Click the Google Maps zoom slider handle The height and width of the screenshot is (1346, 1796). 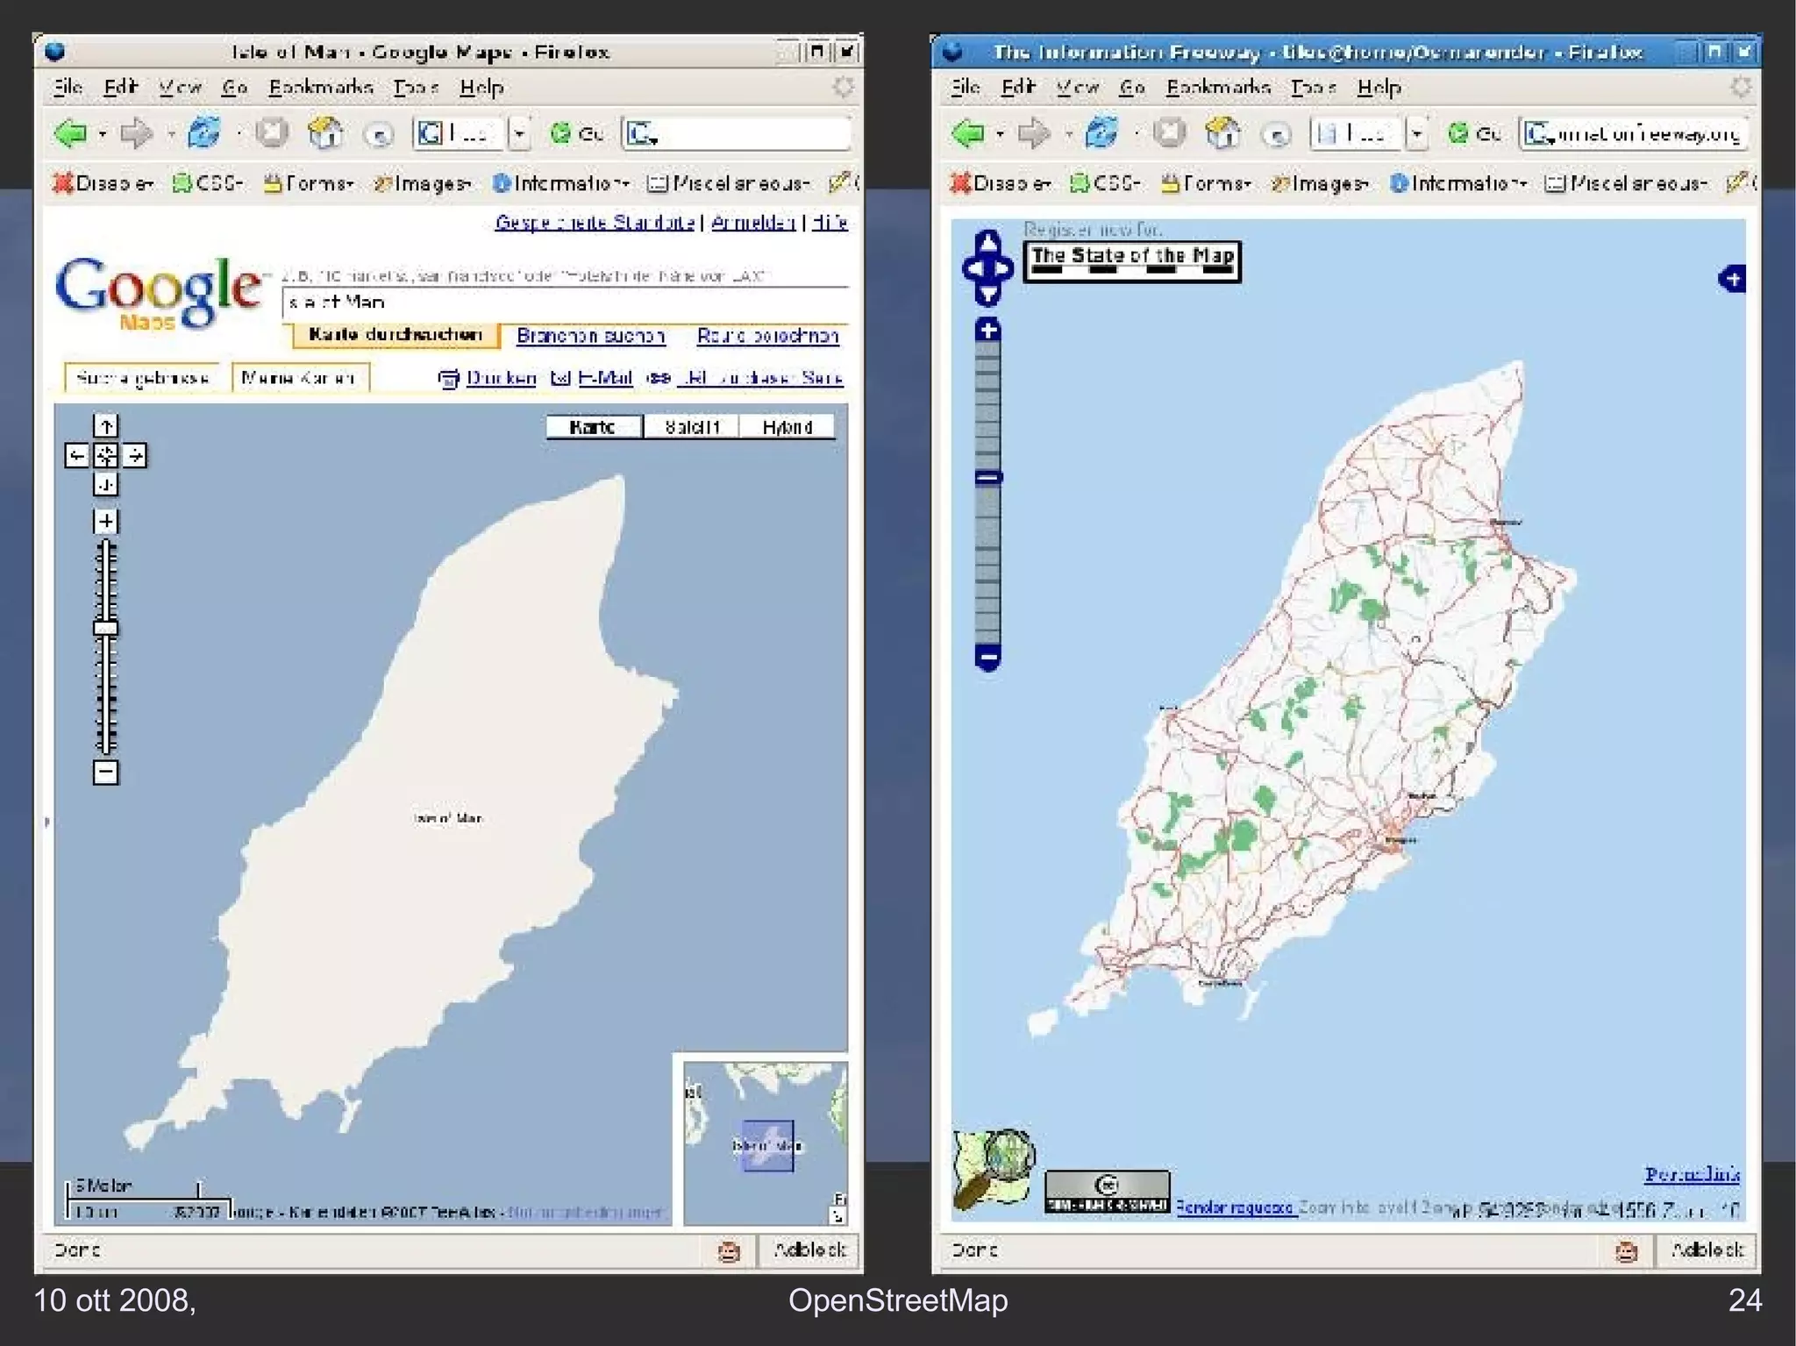[x=105, y=628]
